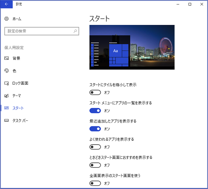208x189 pixels.
Task: Open the 色 settings section
Action: tap(15, 71)
